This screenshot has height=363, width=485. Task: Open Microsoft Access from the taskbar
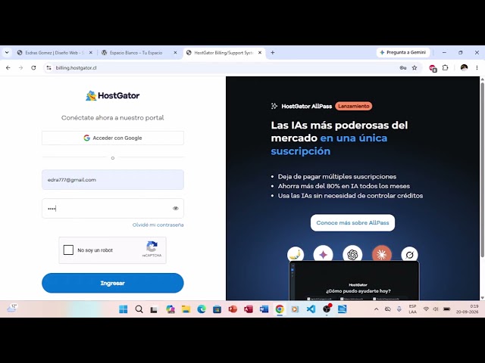click(x=249, y=309)
